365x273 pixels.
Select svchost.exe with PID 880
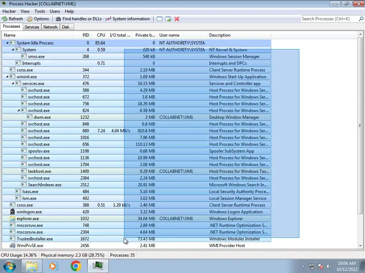pos(137,131)
